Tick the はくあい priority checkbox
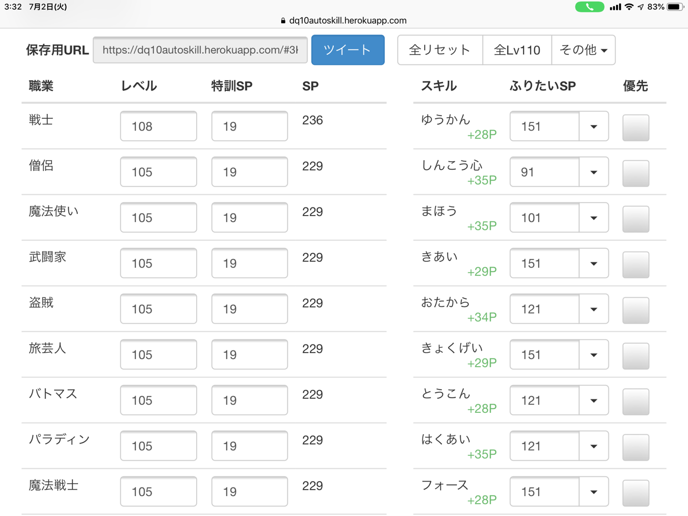 tap(636, 448)
